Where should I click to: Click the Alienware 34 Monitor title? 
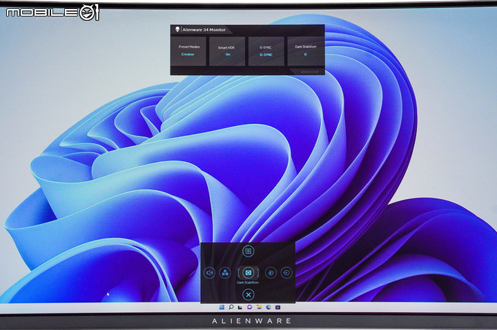[204, 30]
